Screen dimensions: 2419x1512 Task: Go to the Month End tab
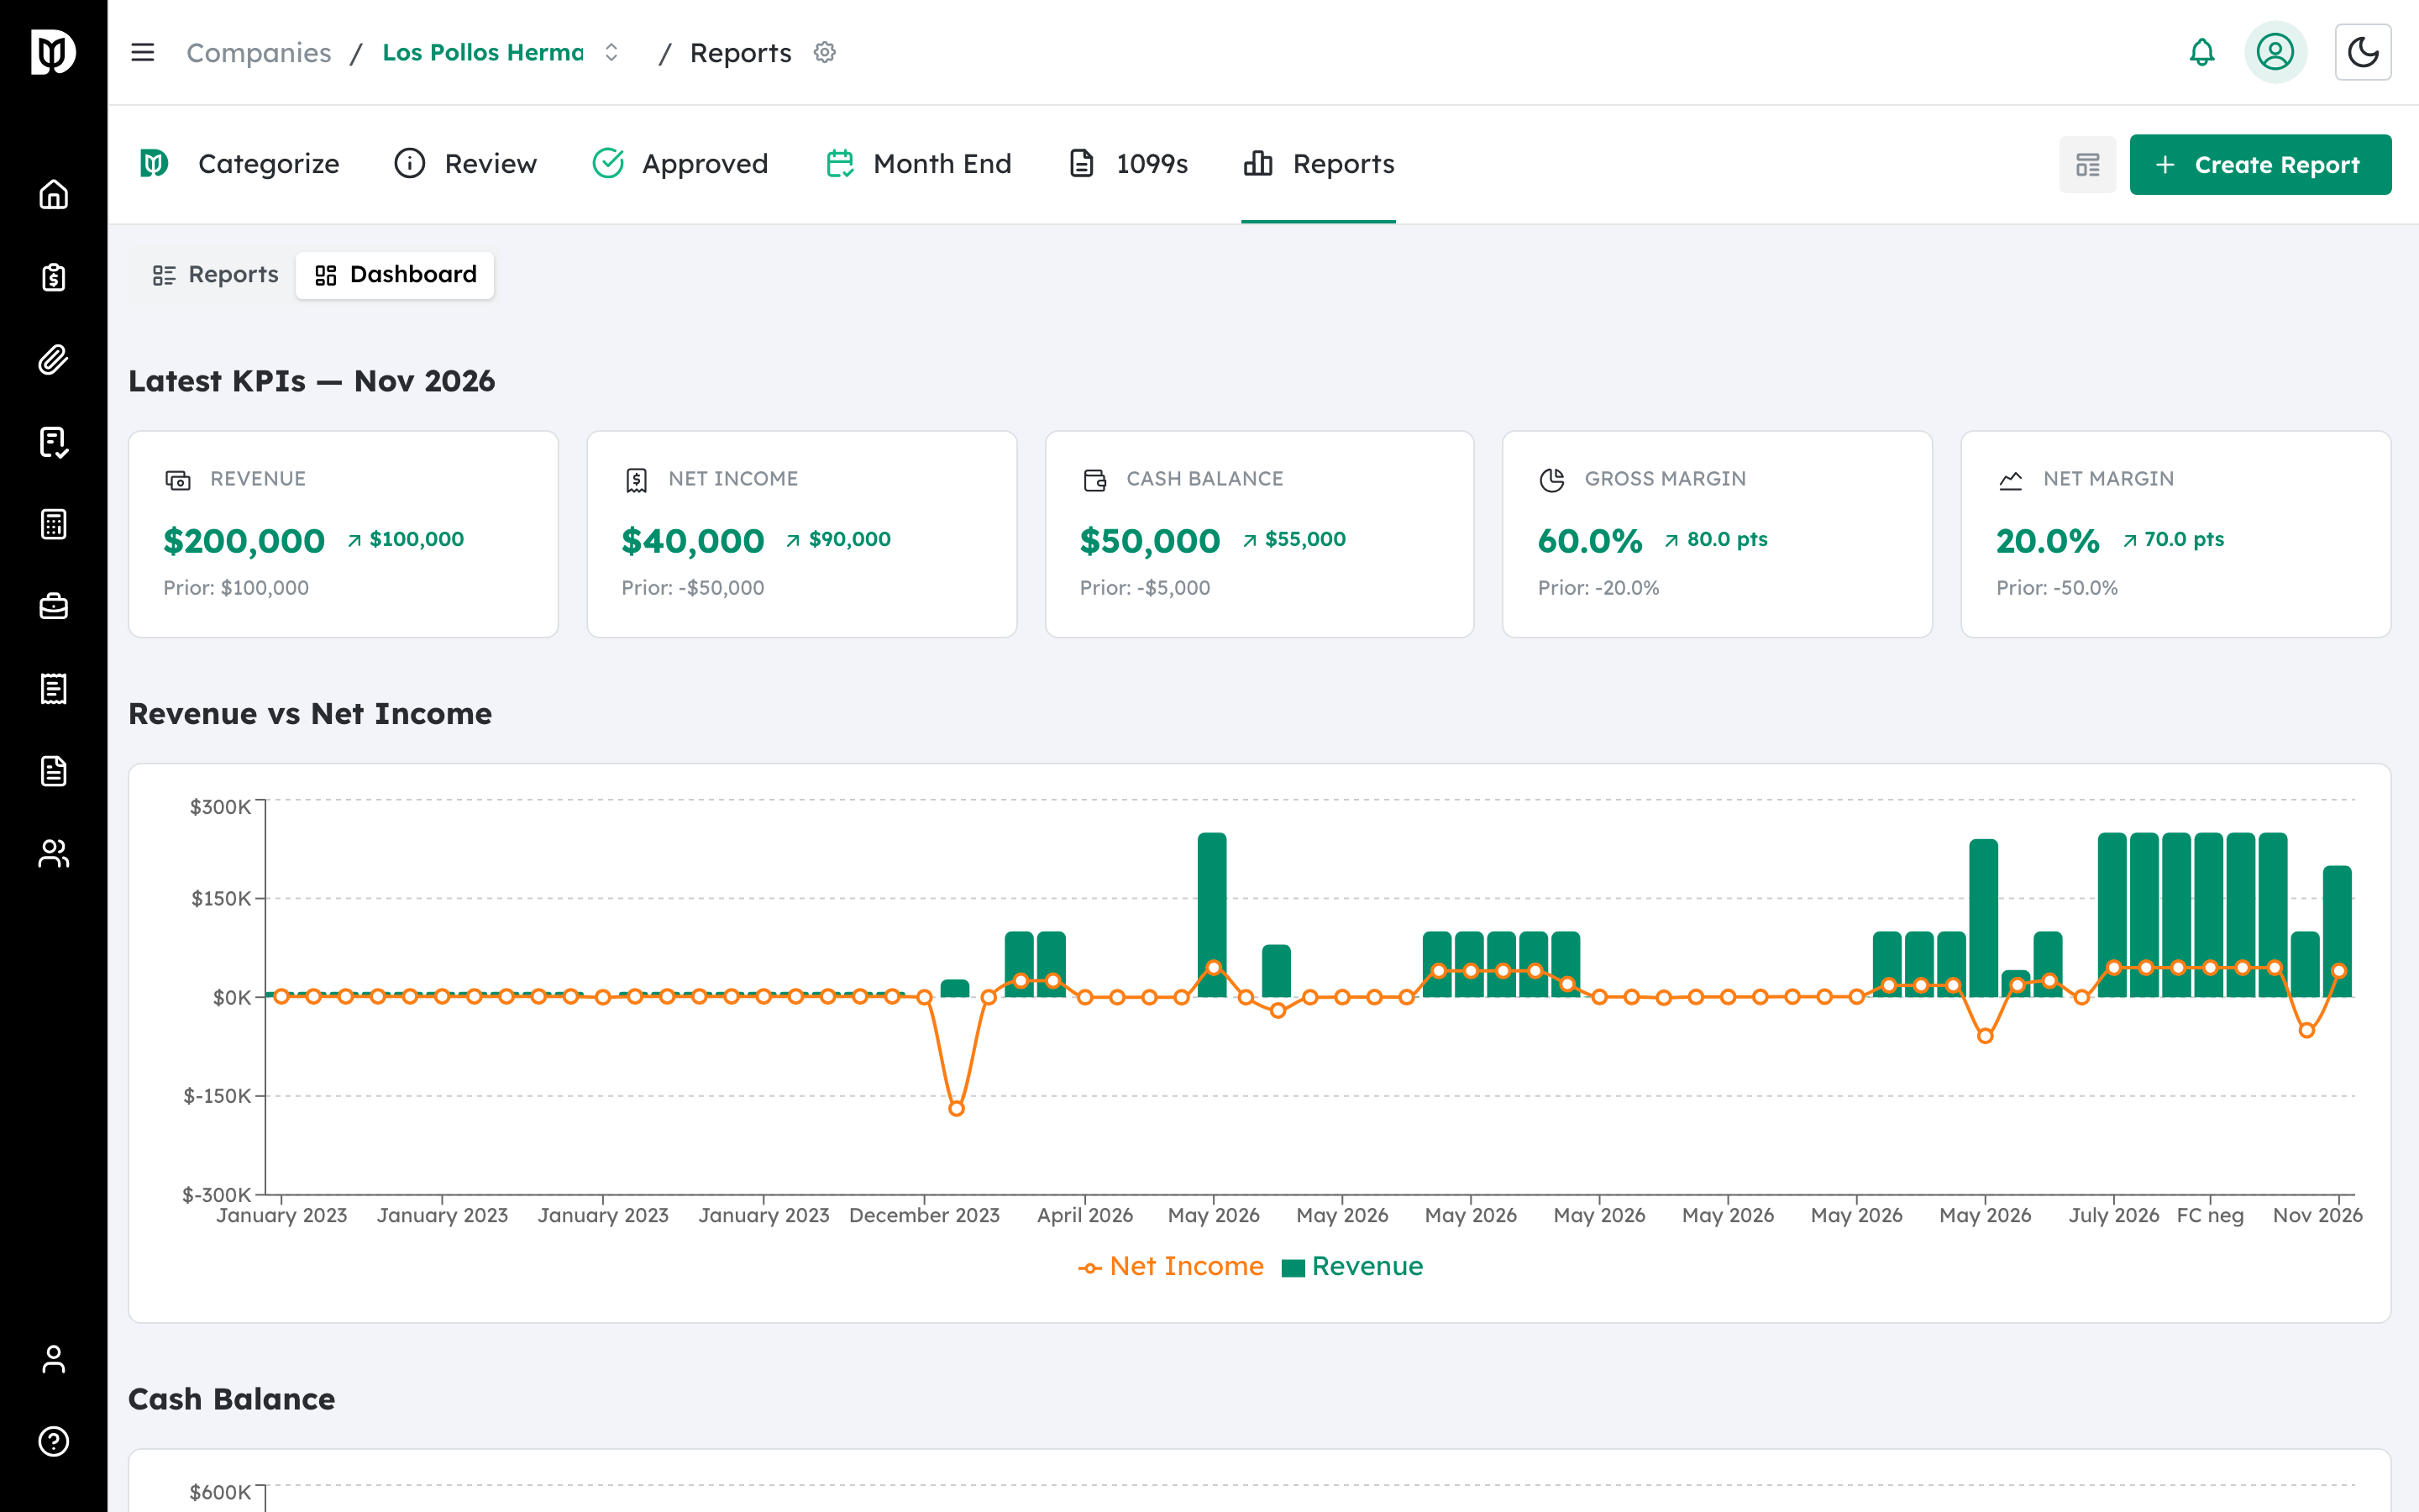919,164
